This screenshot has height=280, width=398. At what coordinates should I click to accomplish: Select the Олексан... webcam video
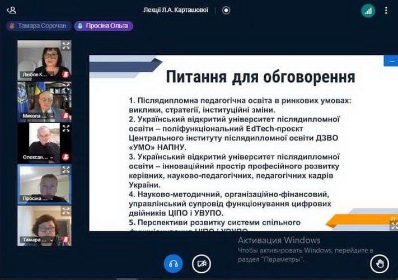point(44,143)
